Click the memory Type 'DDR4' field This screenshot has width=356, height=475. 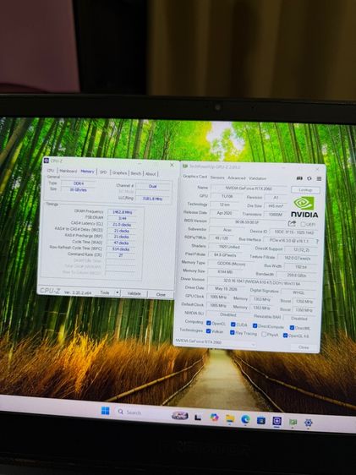(x=79, y=183)
